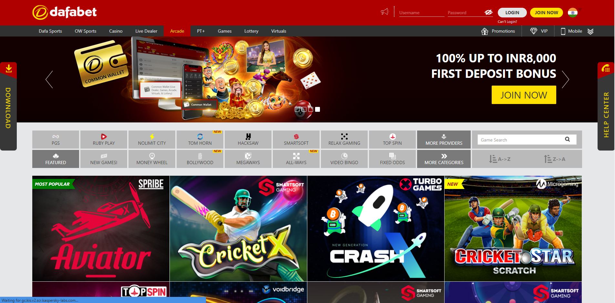Filter by Hacksaw provider
The width and height of the screenshot is (615, 303).
tap(248, 140)
